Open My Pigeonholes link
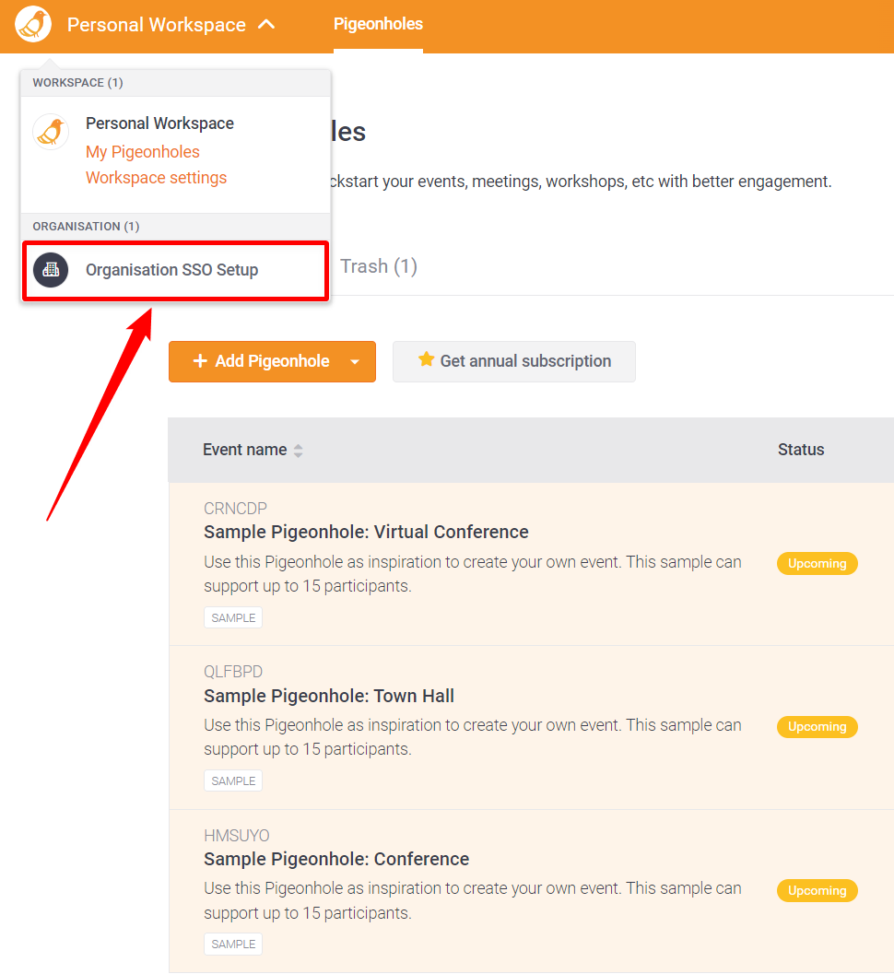 pos(143,152)
